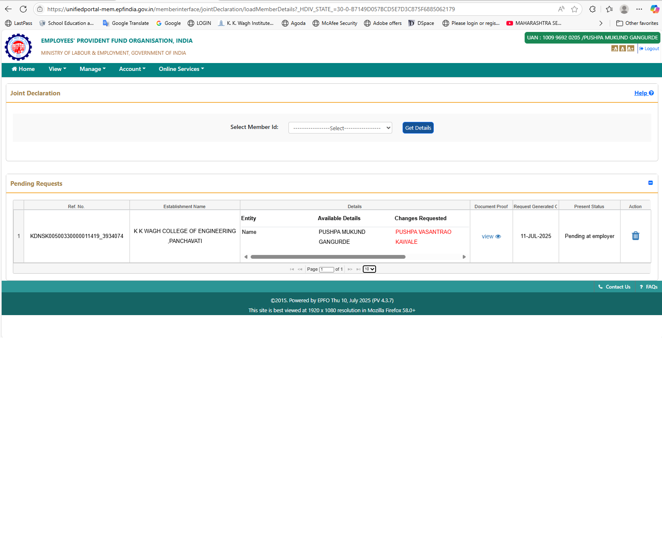Click the Logout link
This screenshot has height=556, width=662.
pos(650,49)
